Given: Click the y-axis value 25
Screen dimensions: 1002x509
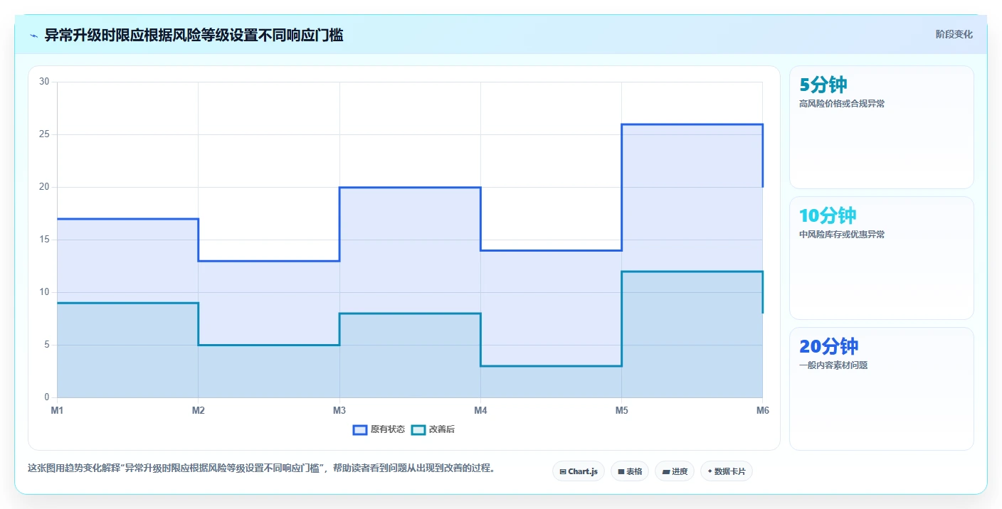Looking at the screenshot, I should pyautogui.click(x=44, y=134).
